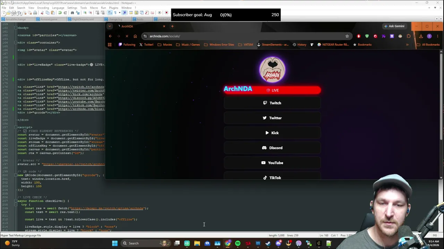This screenshot has height=249, width=444.
Task: Open Notepad++ from the taskbar
Action: coord(329,243)
